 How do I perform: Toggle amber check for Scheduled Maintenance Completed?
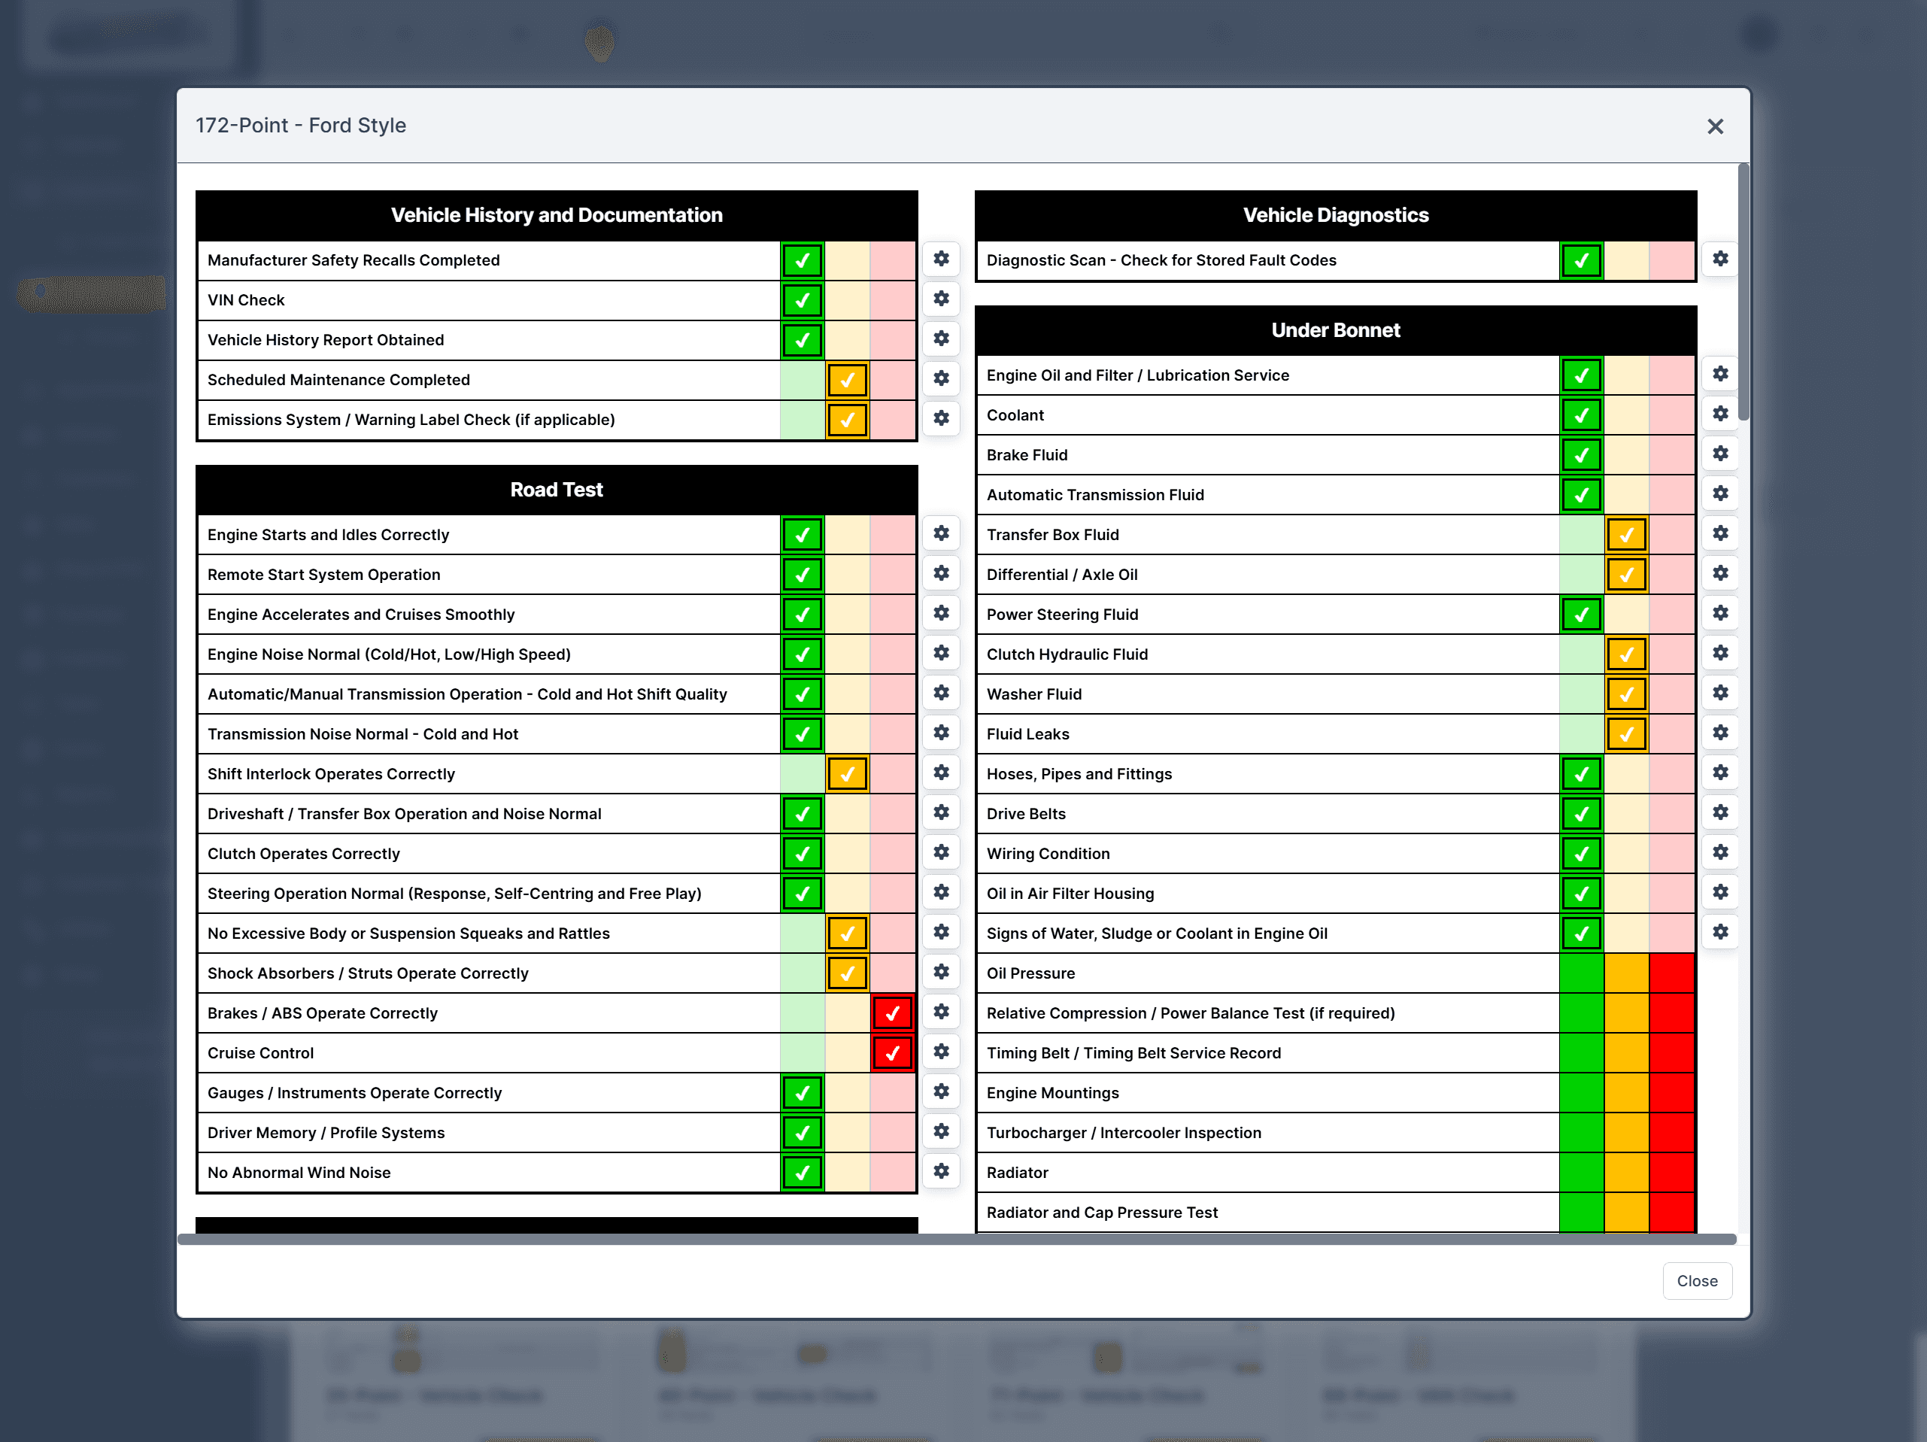pyautogui.click(x=847, y=380)
